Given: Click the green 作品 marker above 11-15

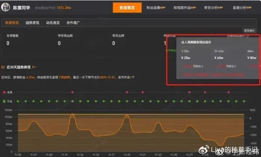Looking at the screenshot, I should (96, 101).
